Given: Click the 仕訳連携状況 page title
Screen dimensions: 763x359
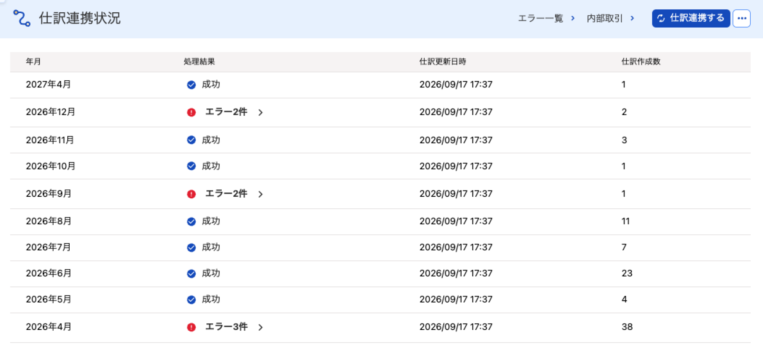Looking at the screenshot, I should click(x=80, y=18).
